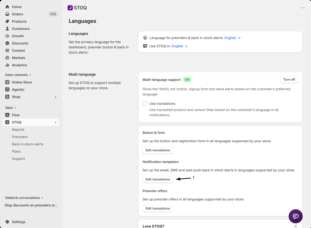Click the Flow app icon
311x228 pixels.
tap(7, 115)
